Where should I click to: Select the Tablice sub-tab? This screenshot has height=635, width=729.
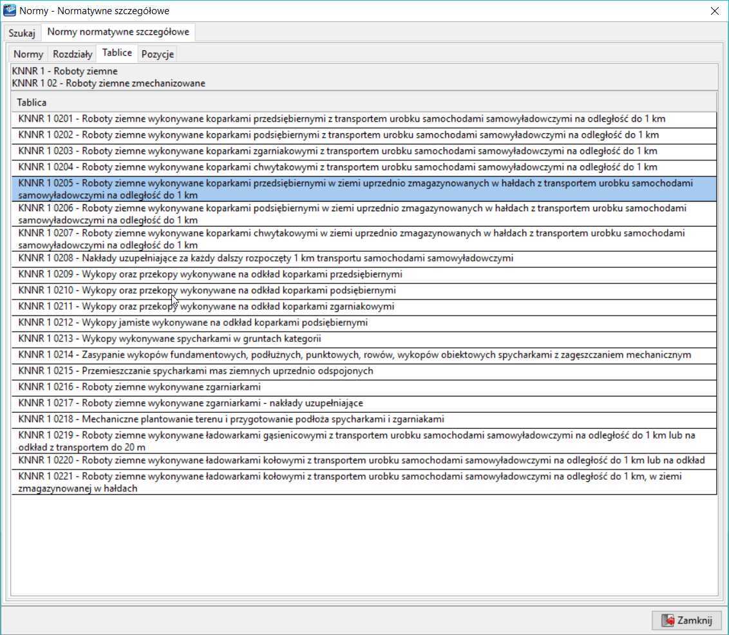pos(117,53)
